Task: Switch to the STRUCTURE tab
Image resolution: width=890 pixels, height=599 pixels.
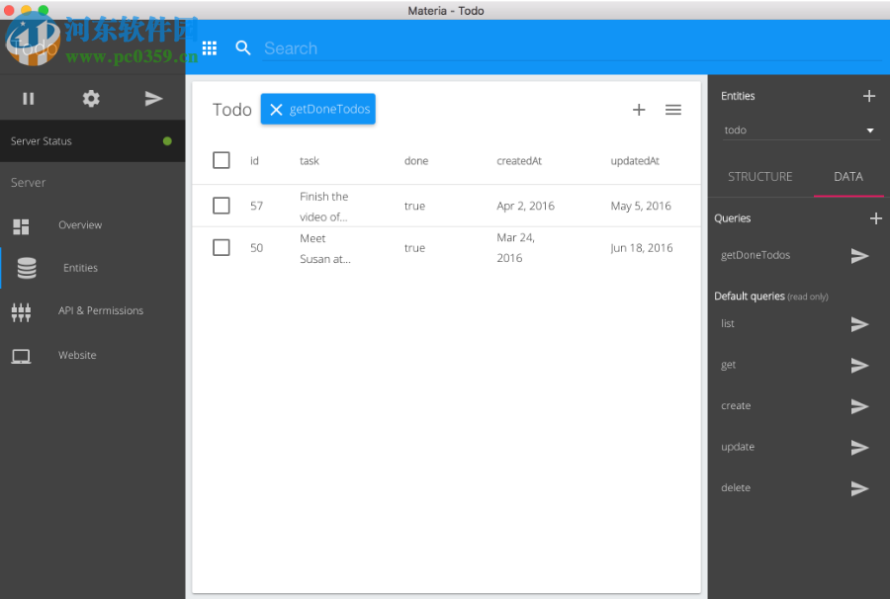Action: [x=760, y=176]
